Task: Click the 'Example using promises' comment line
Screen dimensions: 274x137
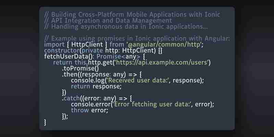Action: click(137, 38)
